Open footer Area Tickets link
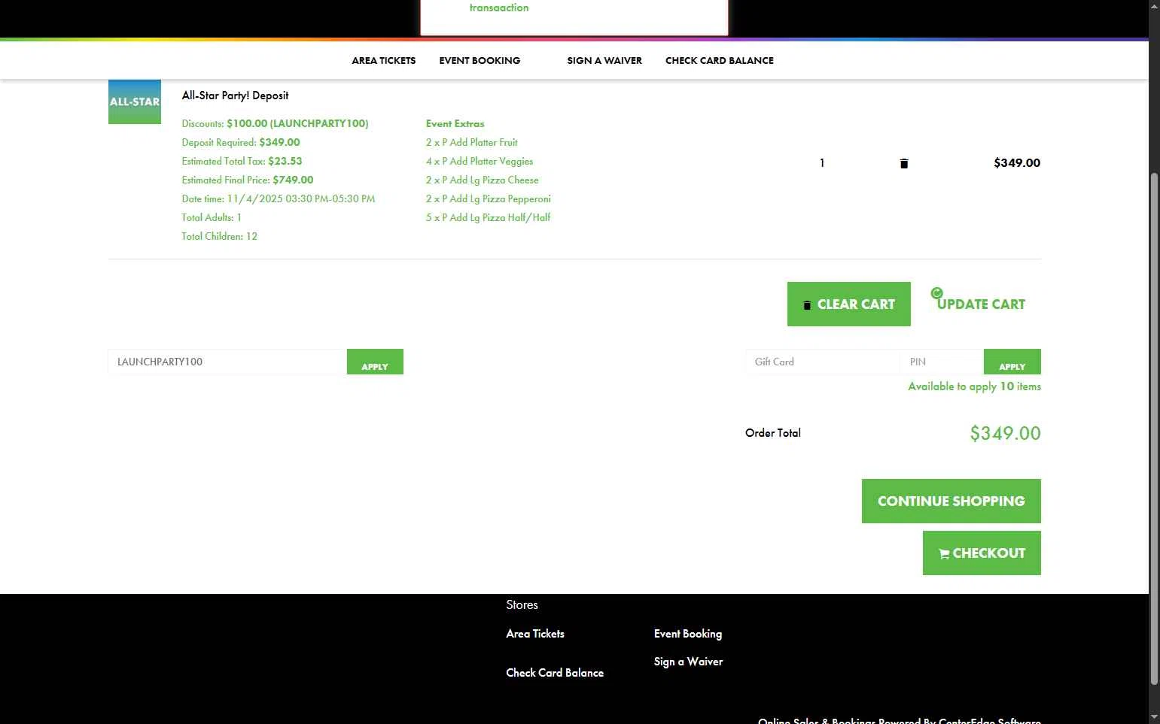 click(535, 634)
